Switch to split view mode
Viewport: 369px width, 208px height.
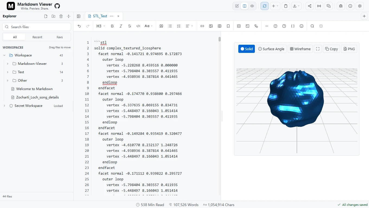[245, 6]
